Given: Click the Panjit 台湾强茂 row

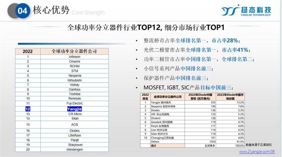Looking at the screenshot, I should [x=192, y=126].
